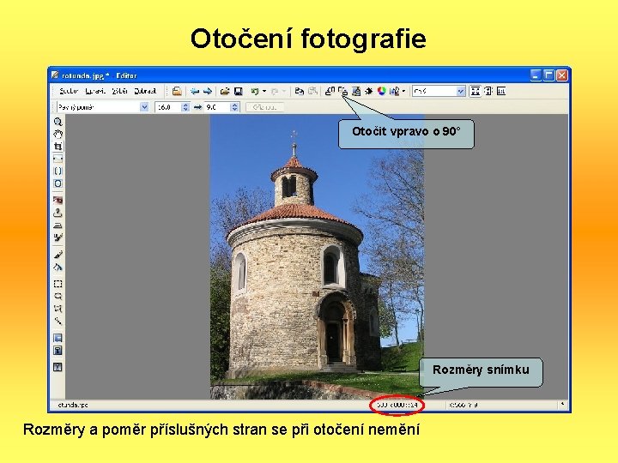Click the rotate left 90° icon

point(330,92)
